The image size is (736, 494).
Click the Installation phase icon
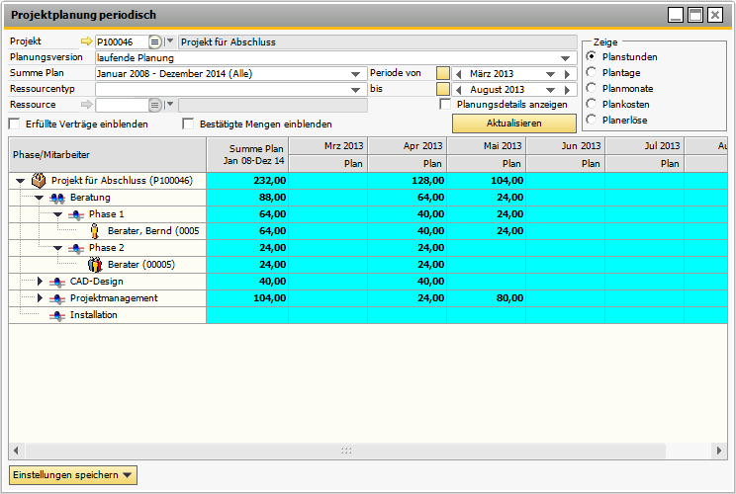click(57, 315)
